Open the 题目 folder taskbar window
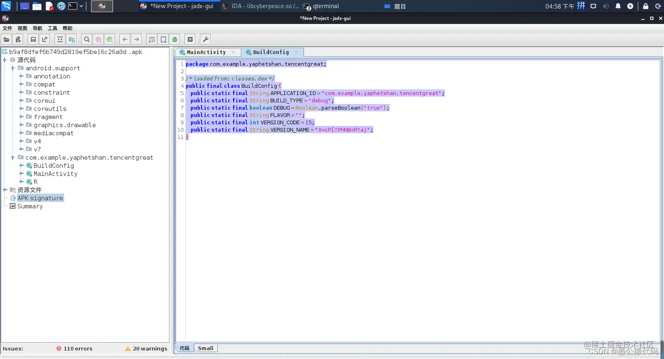Viewport: 664px width, 359px height. 395,6
